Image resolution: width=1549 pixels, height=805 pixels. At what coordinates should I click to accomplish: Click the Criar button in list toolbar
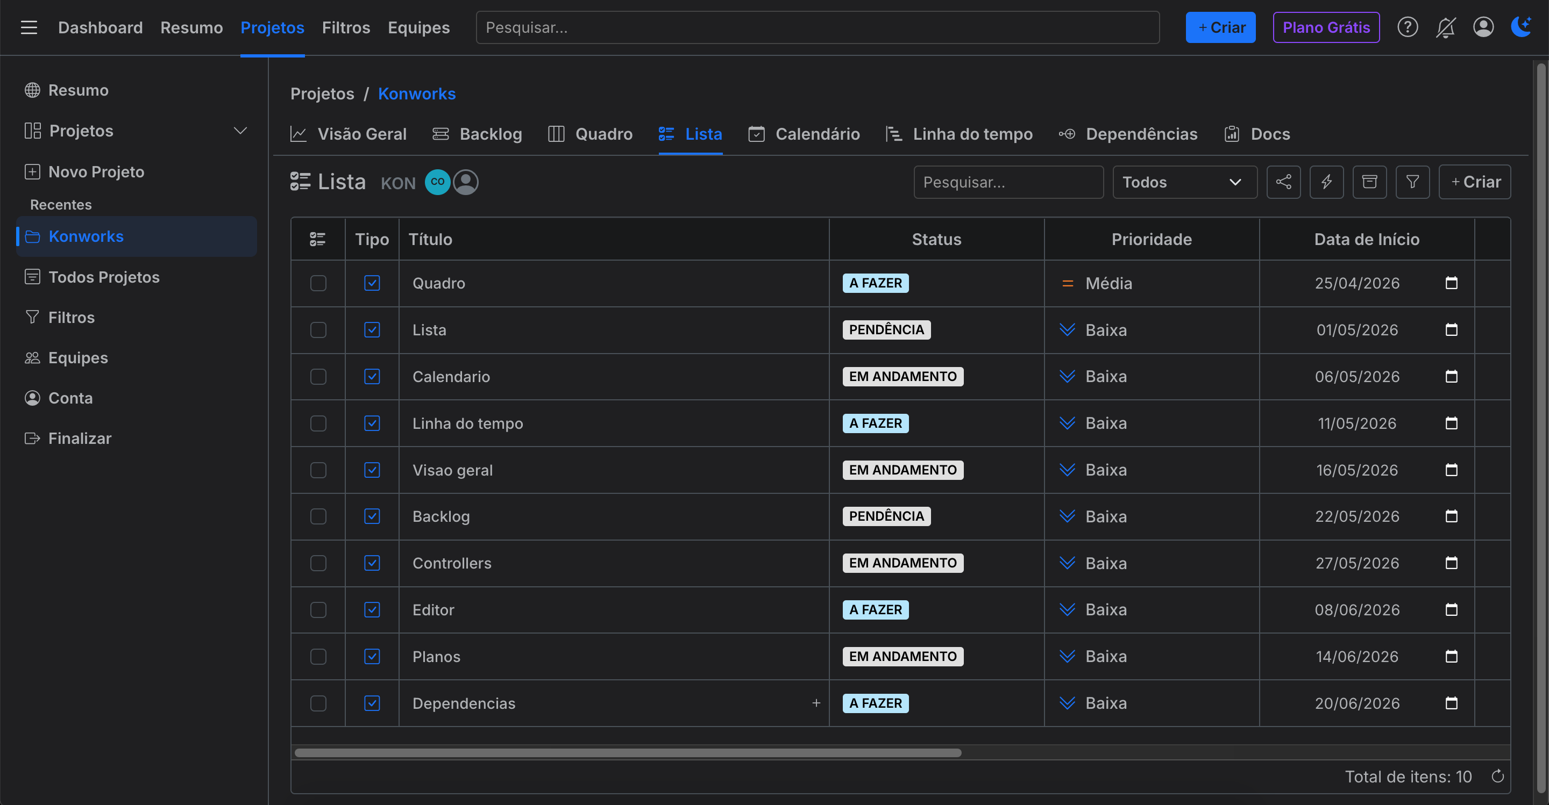click(1474, 182)
